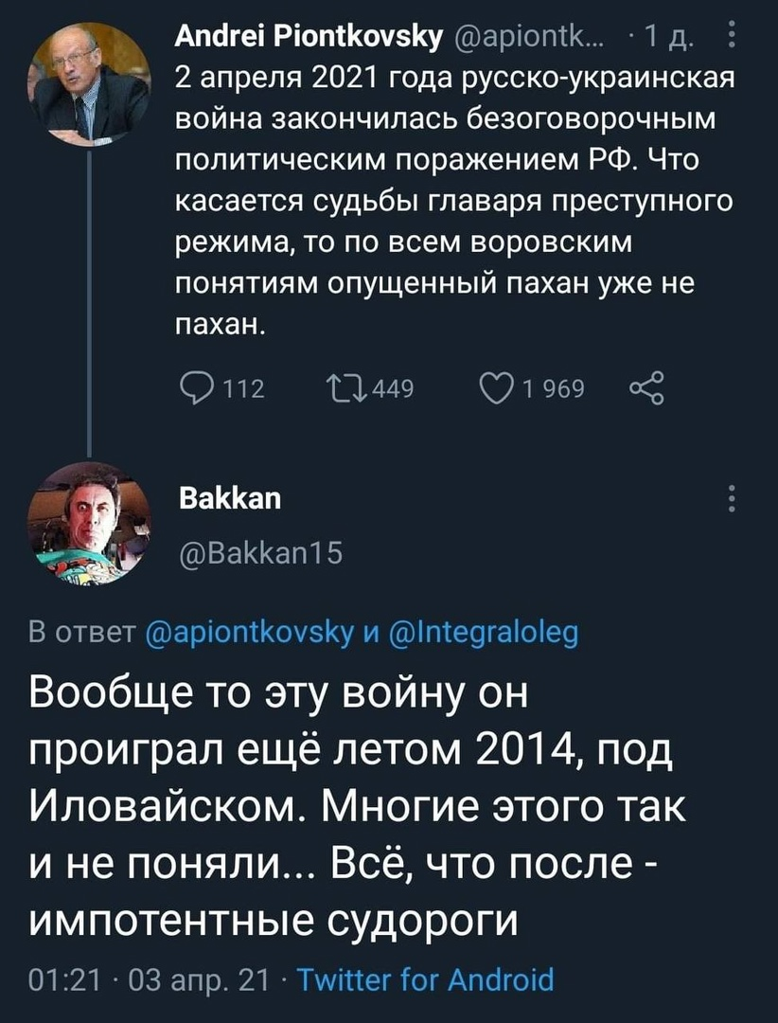Tap the share icon on the tweet
The width and height of the screenshot is (778, 1023).
(645, 389)
